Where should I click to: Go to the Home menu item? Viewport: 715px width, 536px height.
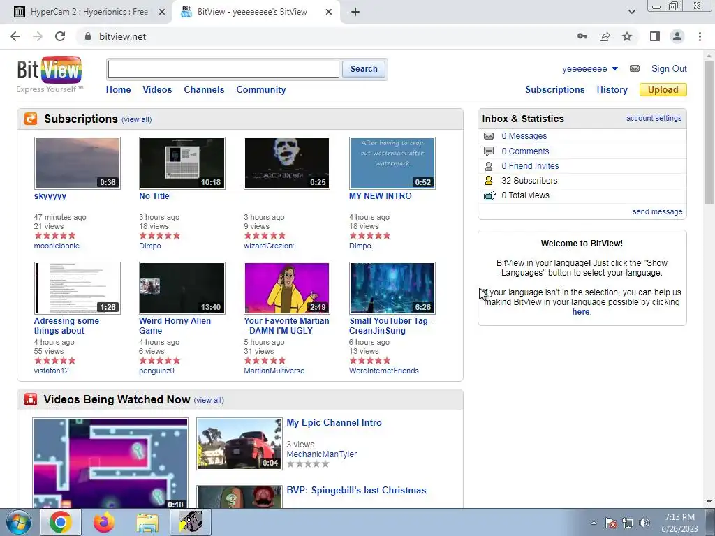(118, 90)
